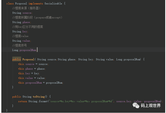This screenshot has height=113, width=166.
Task: Click the comment 提案序号
Action: pos(19,45)
